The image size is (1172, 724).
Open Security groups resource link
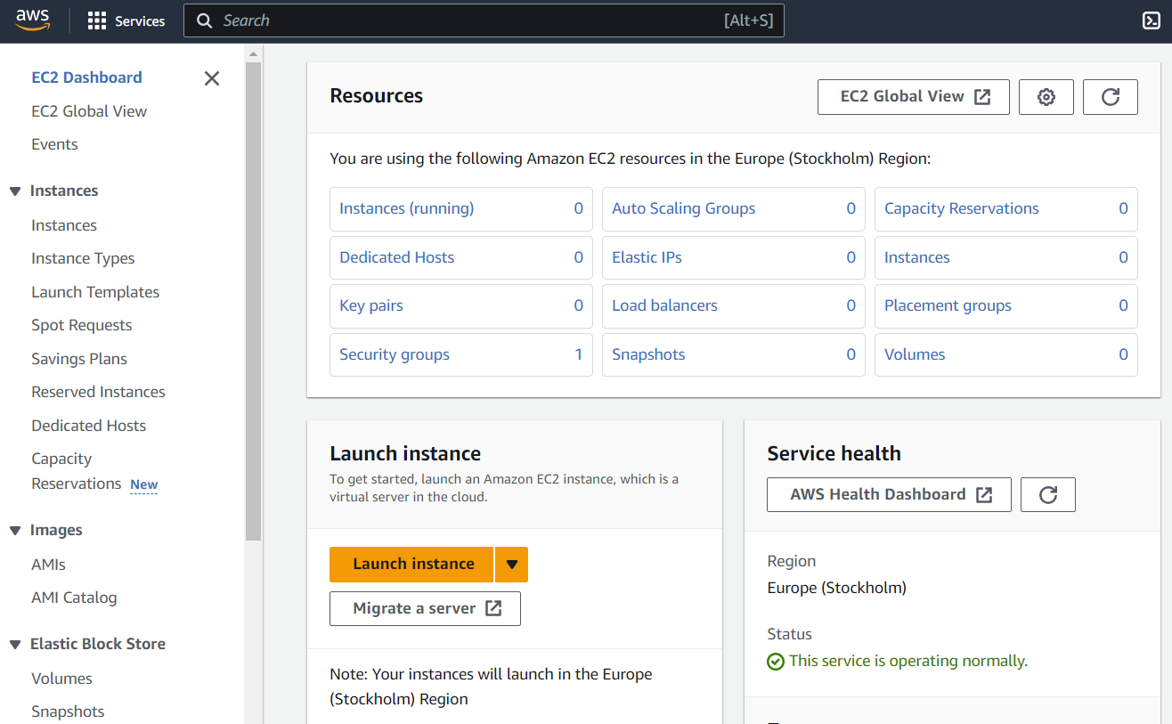click(x=395, y=354)
